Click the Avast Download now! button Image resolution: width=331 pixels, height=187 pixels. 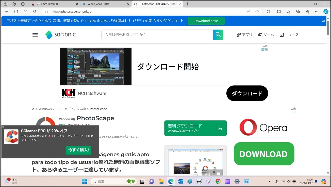206,21
